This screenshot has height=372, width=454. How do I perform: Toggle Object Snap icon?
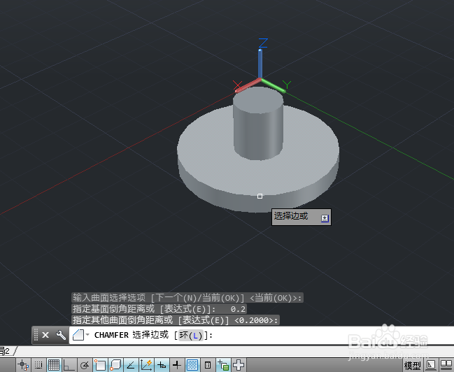pos(100,365)
